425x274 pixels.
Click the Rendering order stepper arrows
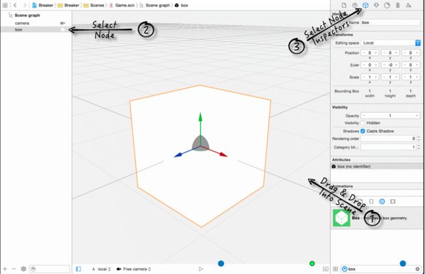click(418, 139)
